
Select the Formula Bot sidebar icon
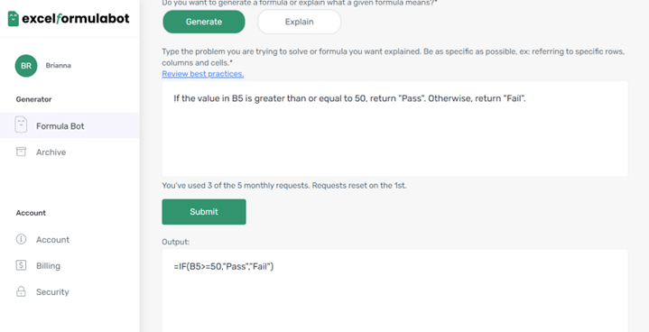[21, 124]
